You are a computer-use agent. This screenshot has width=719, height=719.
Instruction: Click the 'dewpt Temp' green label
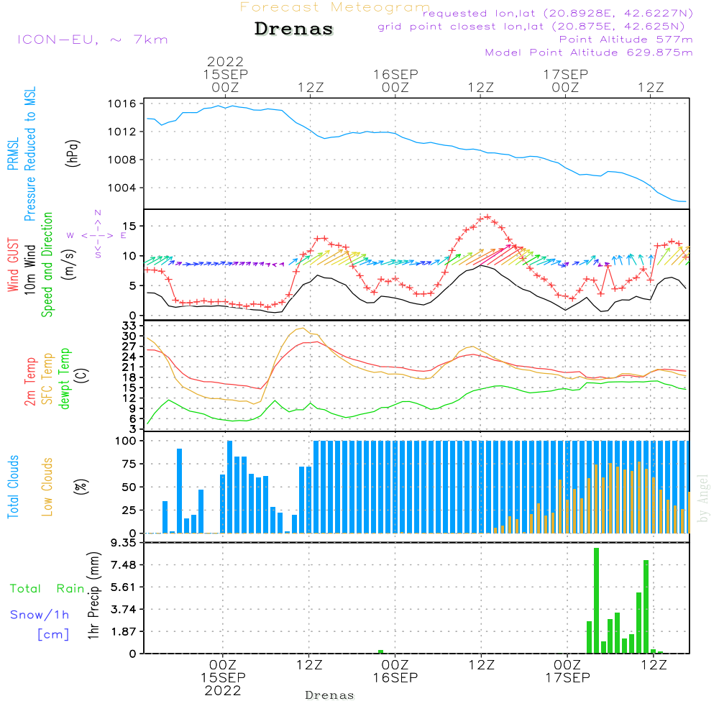click(64, 379)
